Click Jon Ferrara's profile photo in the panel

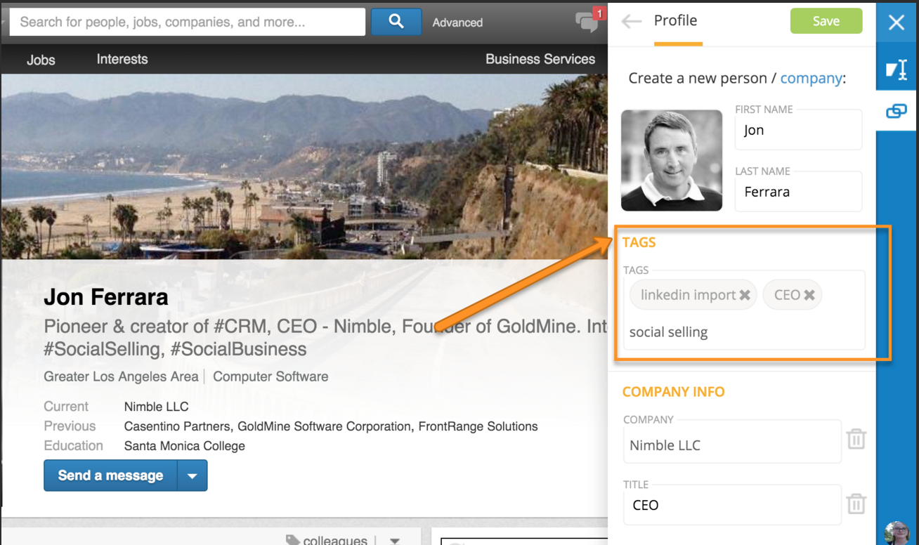click(x=672, y=160)
